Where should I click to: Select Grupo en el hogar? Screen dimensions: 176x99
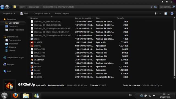(15, 57)
